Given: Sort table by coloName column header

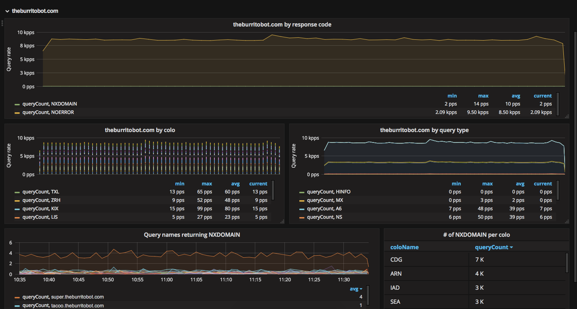Looking at the screenshot, I should (404, 247).
